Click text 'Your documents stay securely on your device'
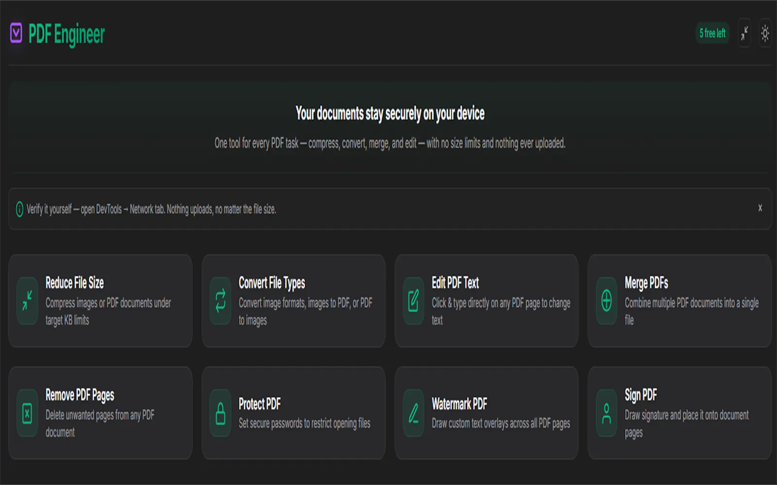777x485 pixels. (390, 114)
